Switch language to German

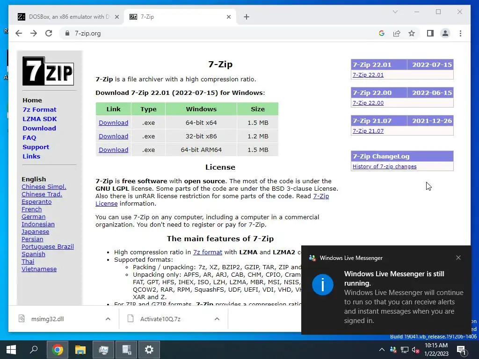pyautogui.click(x=33, y=217)
